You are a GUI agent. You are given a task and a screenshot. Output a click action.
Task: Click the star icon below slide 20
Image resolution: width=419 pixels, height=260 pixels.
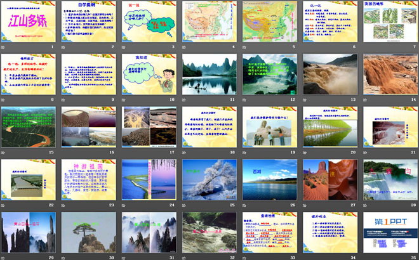[305, 153]
